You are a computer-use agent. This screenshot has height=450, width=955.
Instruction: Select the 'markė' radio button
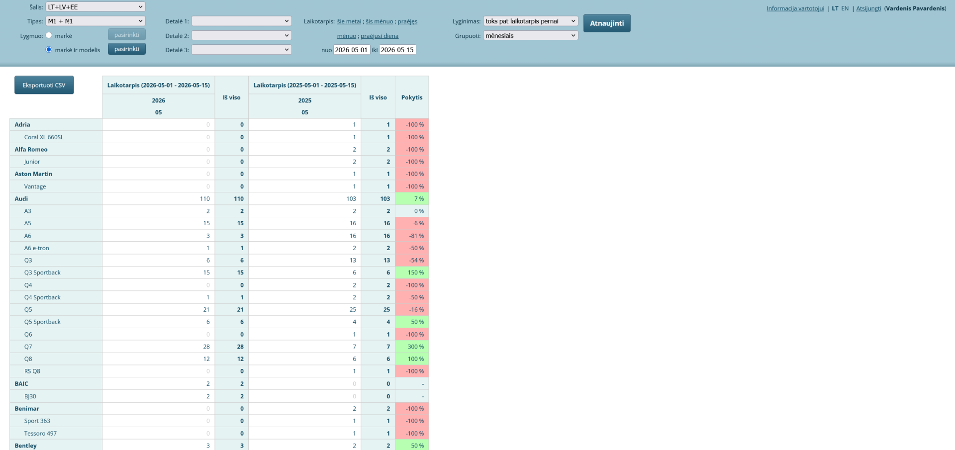pyautogui.click(x=49, y=35)
